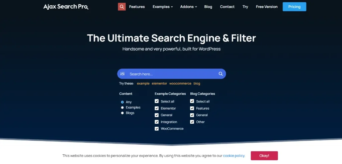The height and width of the screenshot is (164, 342).
Task: Select the Any content radio button
Action: (x=122, y=102)
